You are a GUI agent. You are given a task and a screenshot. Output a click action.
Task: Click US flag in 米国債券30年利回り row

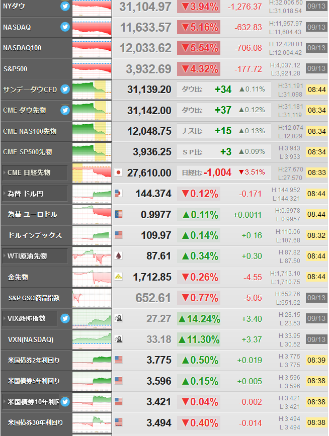point(119,422)
